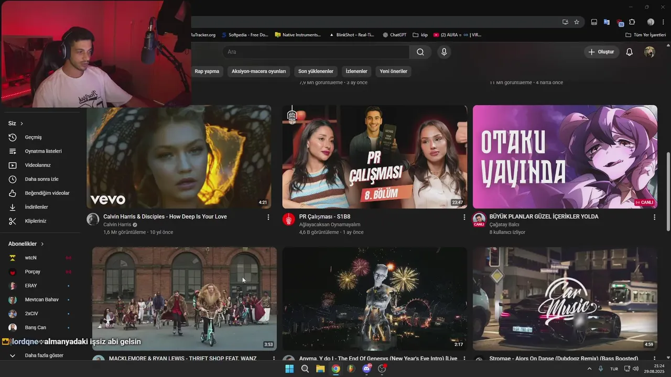Open the Calvin Harris channel avatar
Viewport: 671px width, 377px height.
(x=93, y=219)
